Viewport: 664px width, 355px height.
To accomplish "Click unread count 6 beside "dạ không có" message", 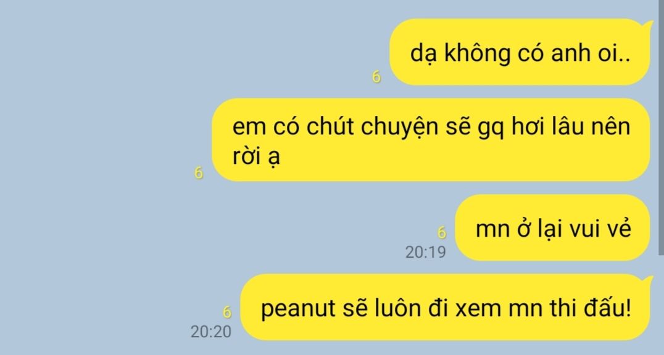I will point(376,77).
